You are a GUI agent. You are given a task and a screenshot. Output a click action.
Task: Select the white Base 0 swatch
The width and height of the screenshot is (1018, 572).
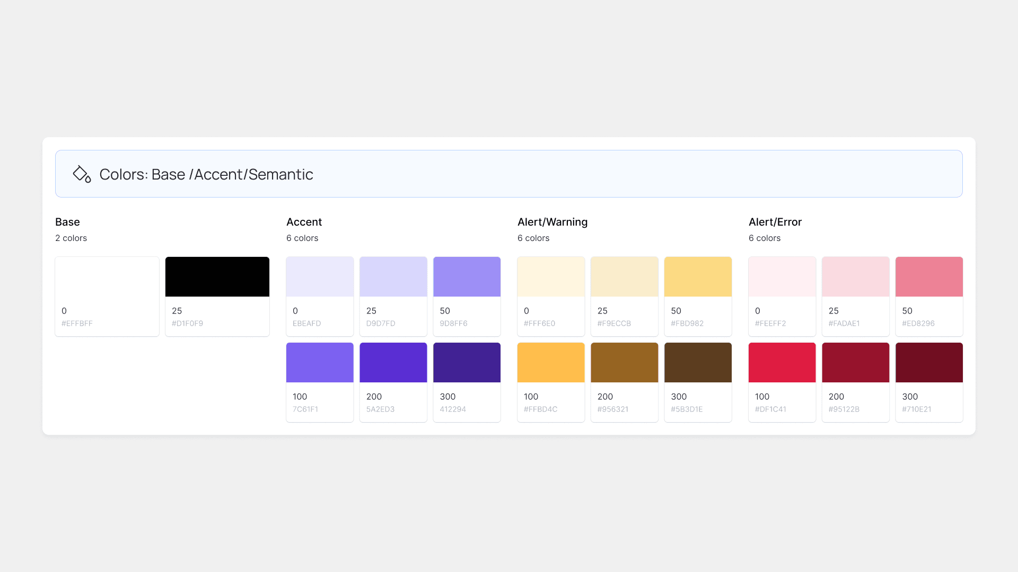pyautogui.click(x=107, y=277)
